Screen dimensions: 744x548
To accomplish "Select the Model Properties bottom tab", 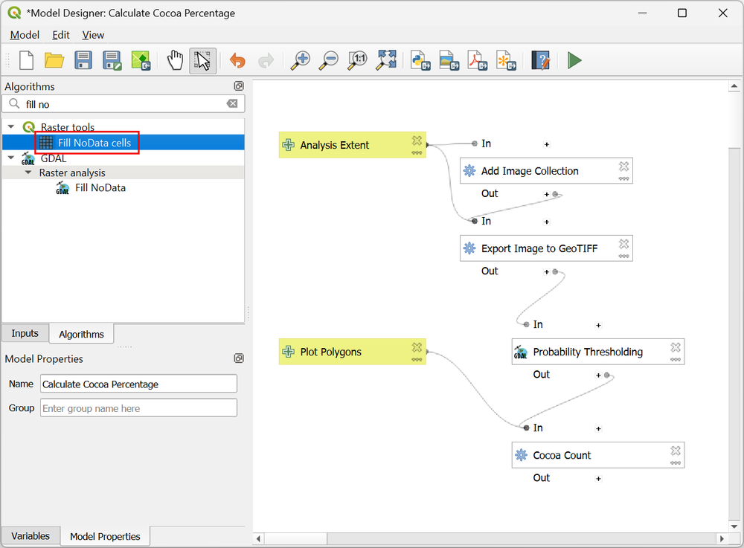I will click(105, 537).
